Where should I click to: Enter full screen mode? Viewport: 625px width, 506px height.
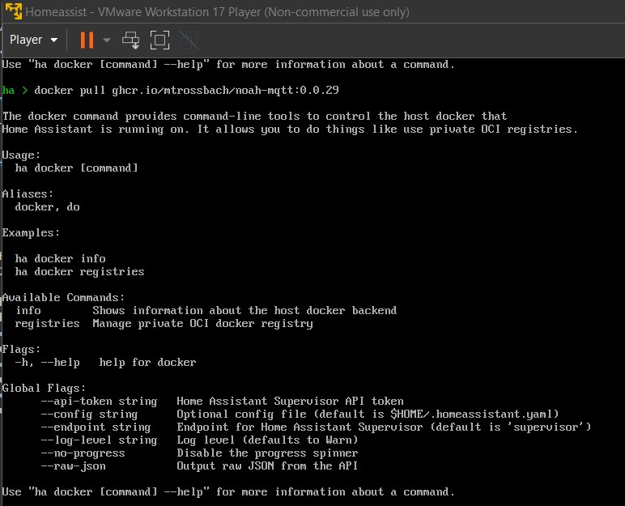(159, 40)
